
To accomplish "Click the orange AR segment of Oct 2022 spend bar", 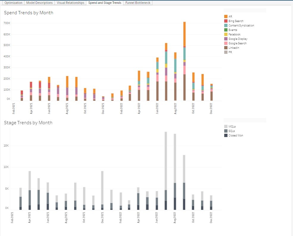I will (x=194, y=77).
